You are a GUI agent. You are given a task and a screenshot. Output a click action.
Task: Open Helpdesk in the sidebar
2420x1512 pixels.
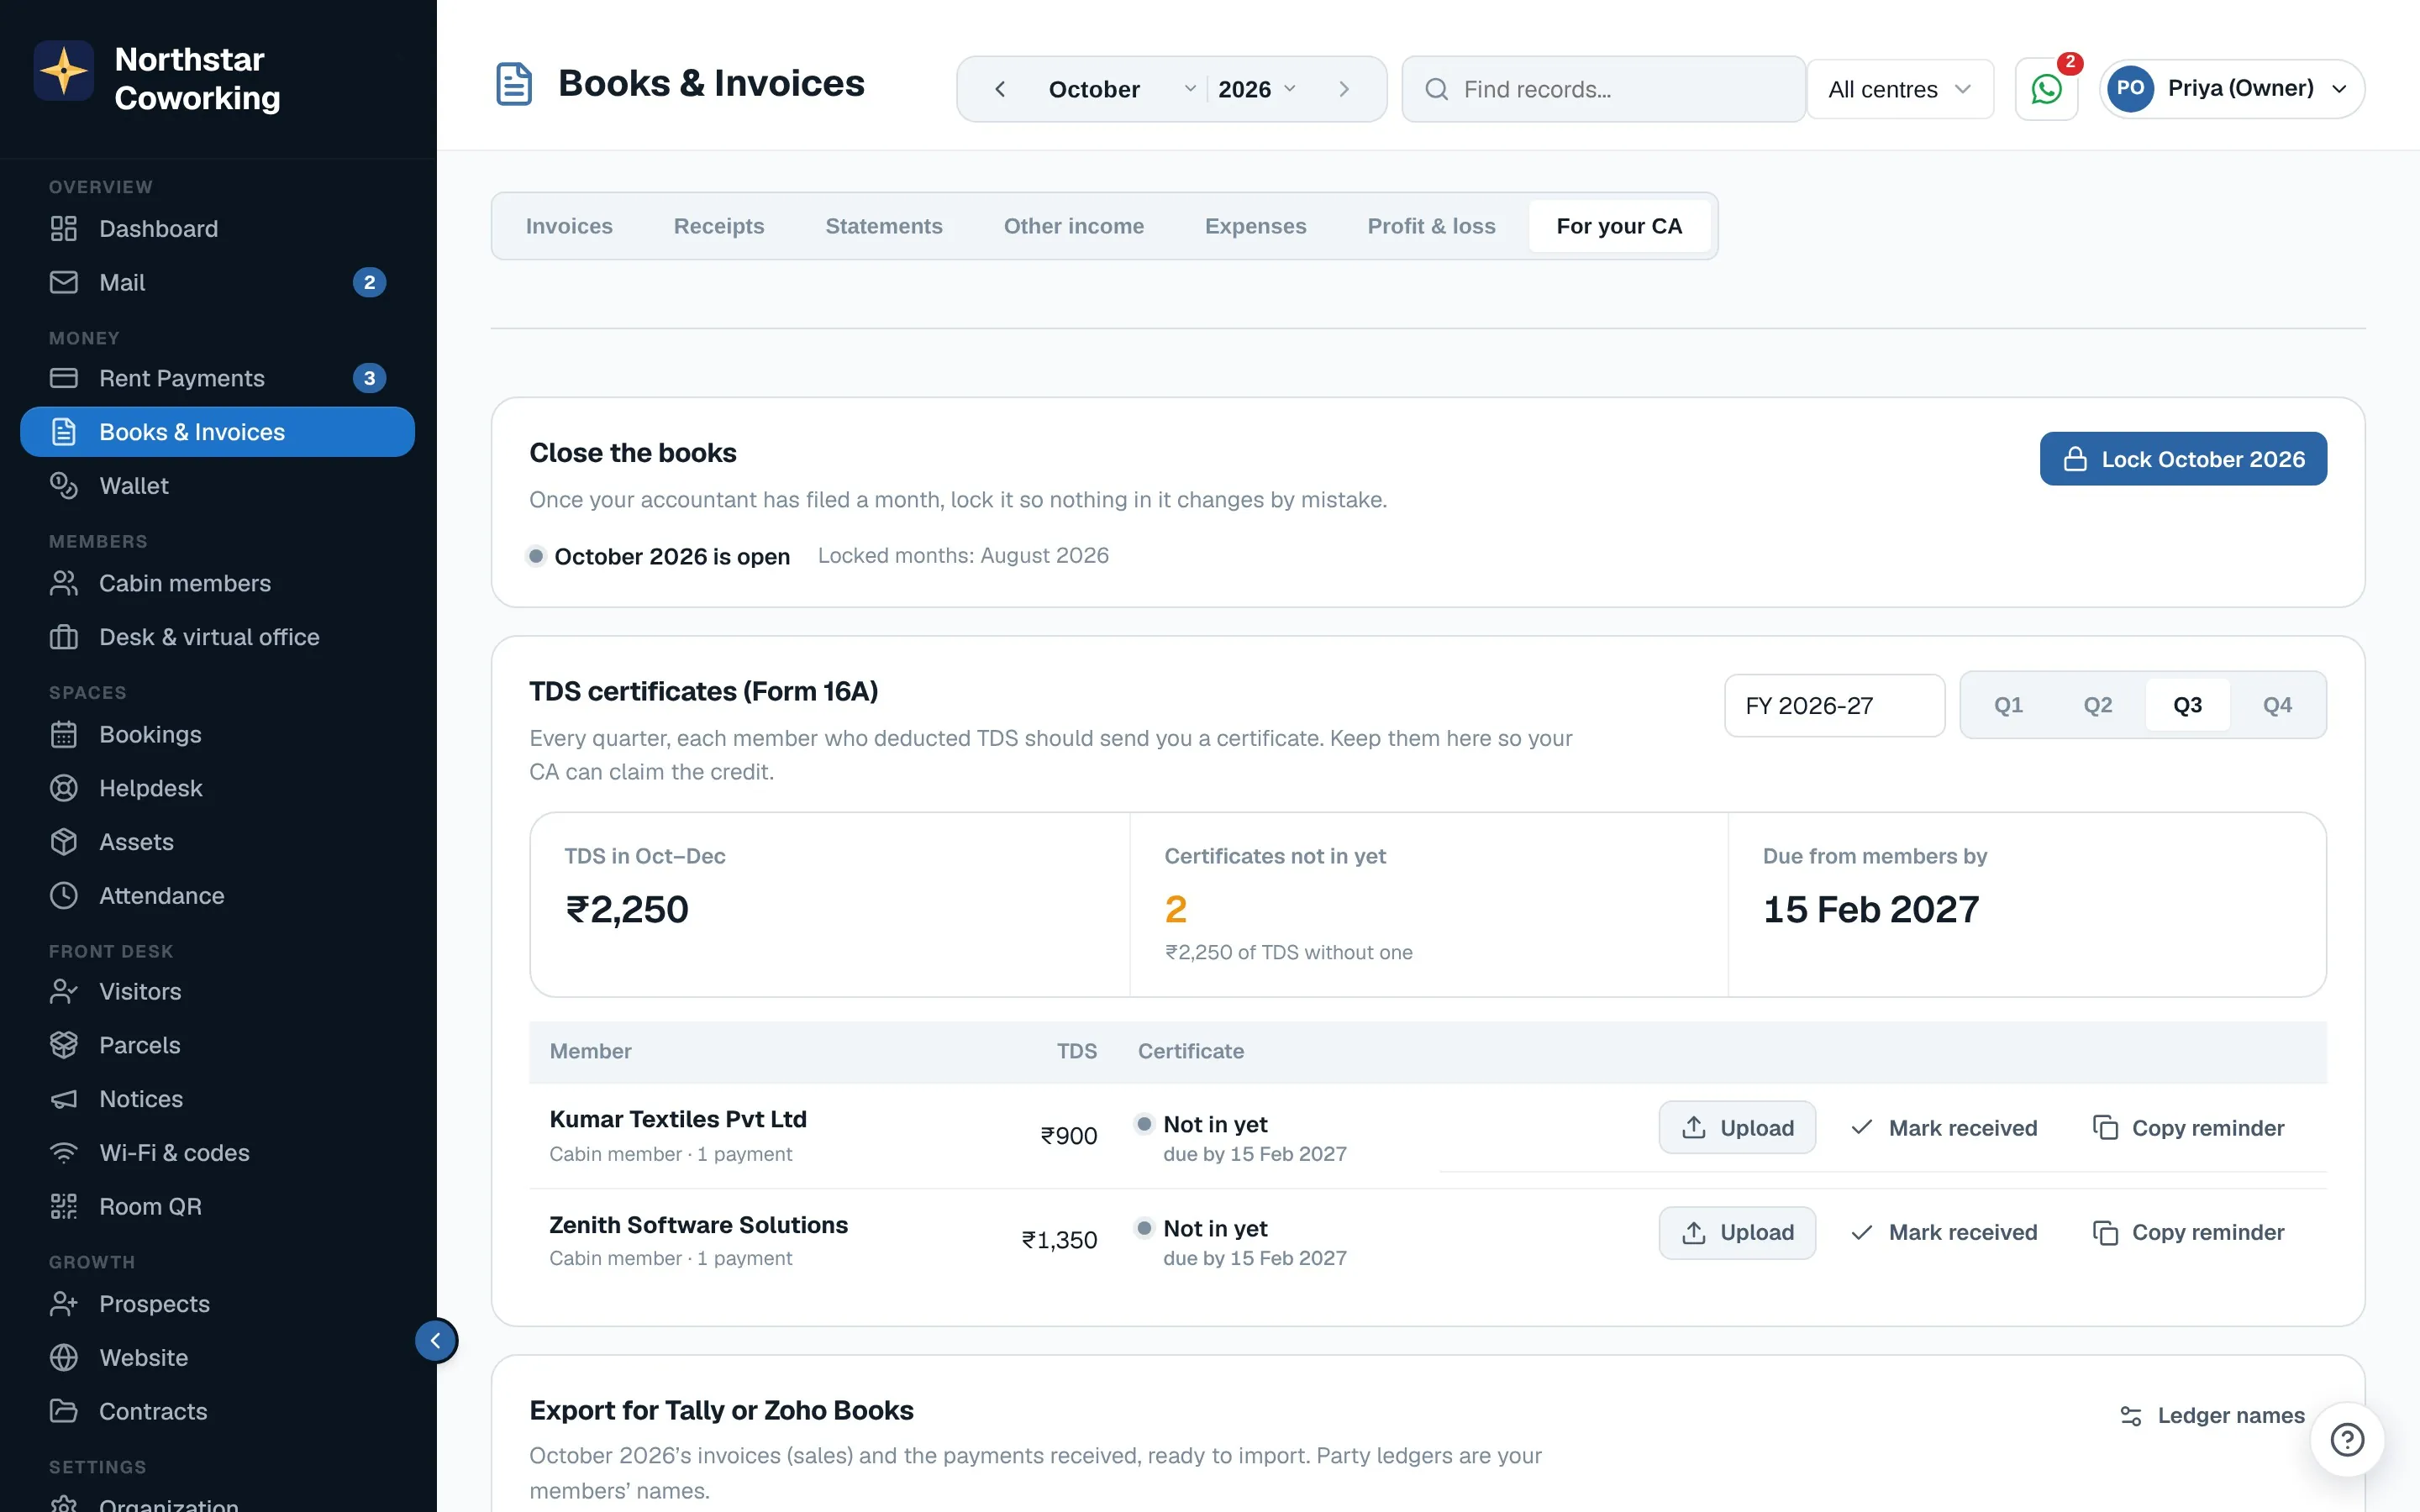coord(217,788)
